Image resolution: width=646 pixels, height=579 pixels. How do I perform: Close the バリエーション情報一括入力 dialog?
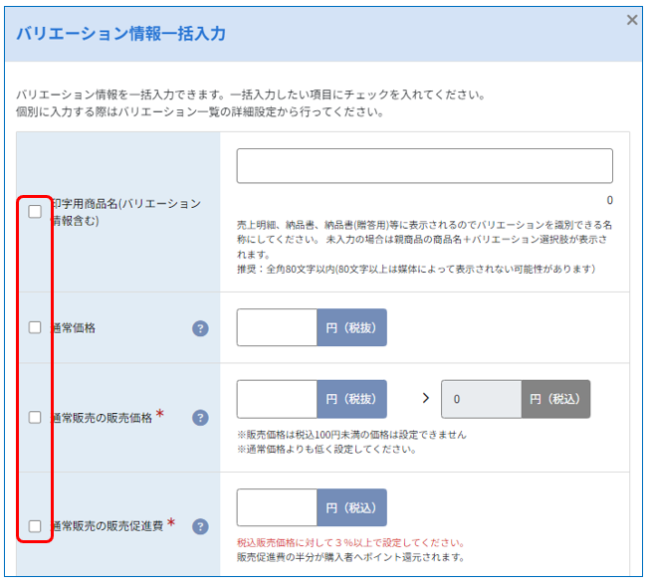[x=632, y=19]
